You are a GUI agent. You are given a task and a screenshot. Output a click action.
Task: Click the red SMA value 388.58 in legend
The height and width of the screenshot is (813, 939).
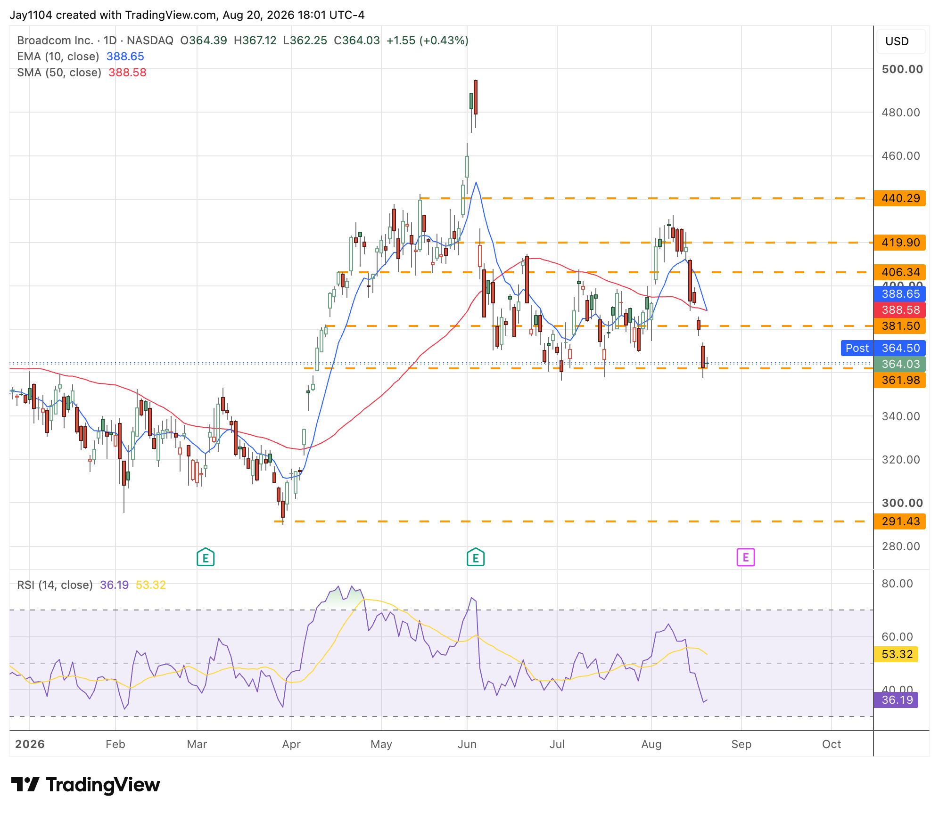(x=128, y=73)
